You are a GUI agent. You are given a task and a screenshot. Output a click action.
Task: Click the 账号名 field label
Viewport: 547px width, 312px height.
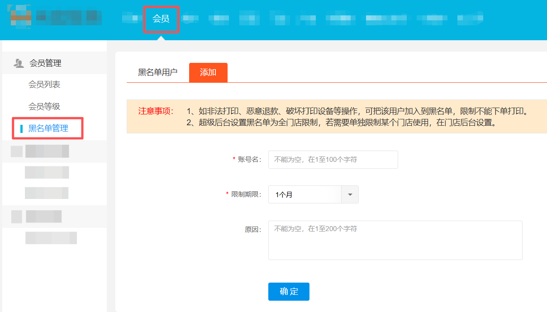(x=250, y=160)
